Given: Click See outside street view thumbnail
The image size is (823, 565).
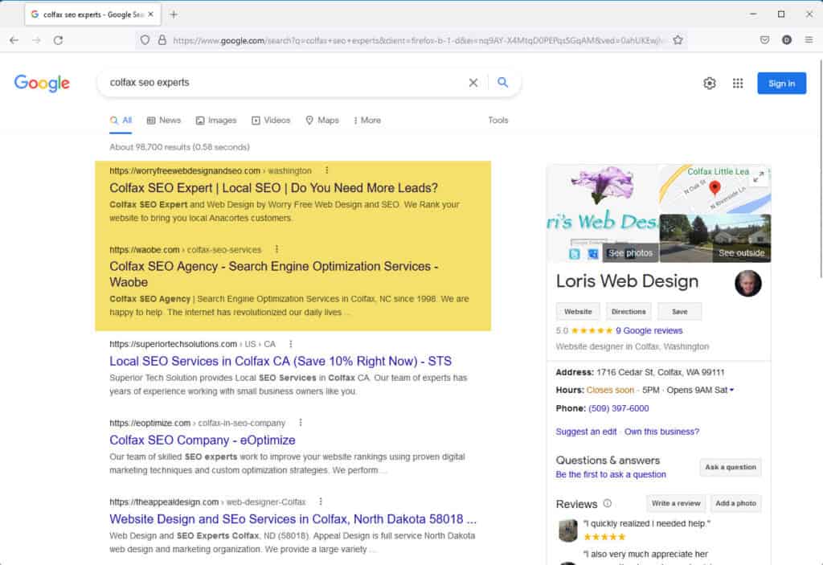Looking at the screenshot, I should coord(714,239).
